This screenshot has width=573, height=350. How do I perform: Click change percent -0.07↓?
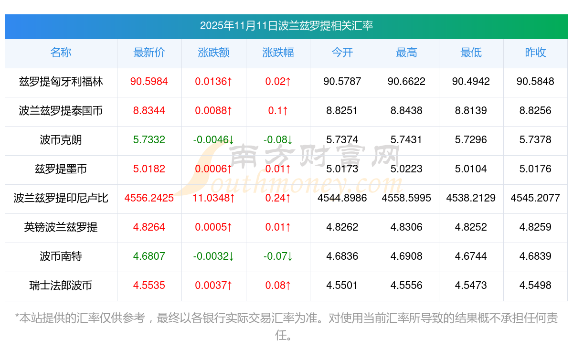tap(278, 256)
